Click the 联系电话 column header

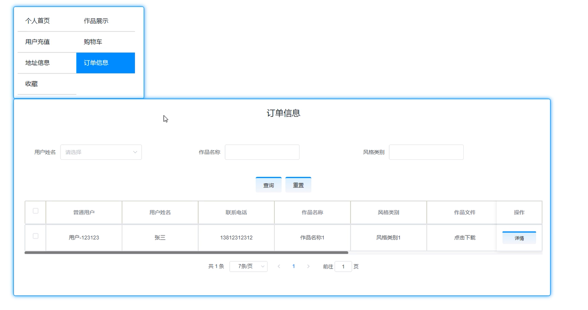point(236,213)
